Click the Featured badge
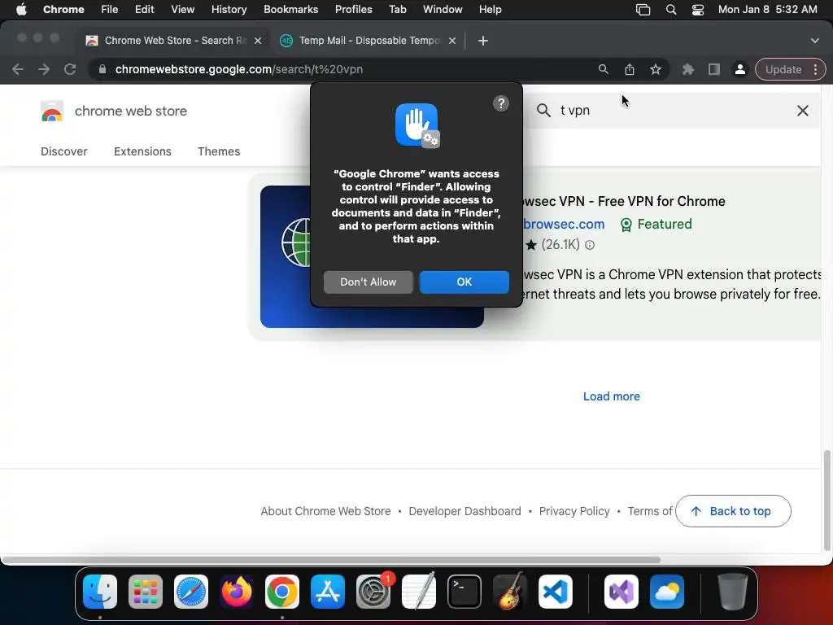 [656, 225]
